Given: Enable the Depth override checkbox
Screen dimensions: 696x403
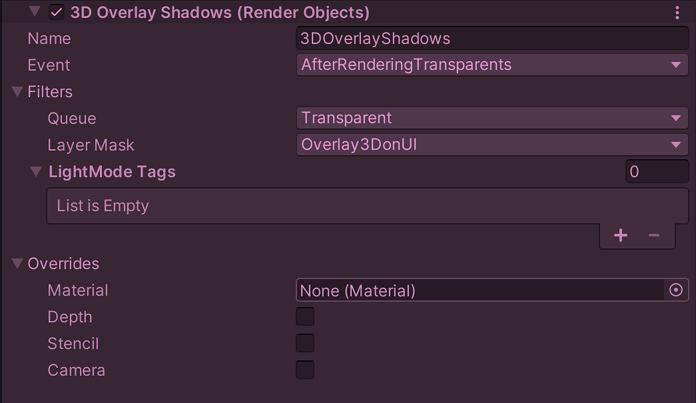Looking at the screenshot, I should click(x=305, y=317).
